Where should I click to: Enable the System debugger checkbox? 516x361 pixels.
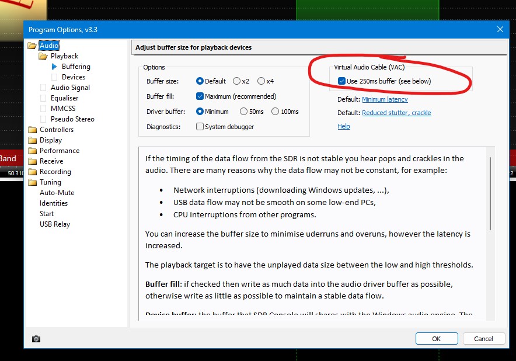[x=200, y=127]
